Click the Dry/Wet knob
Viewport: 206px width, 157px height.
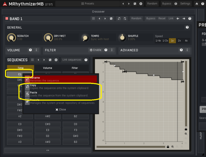tap(48, 38)
